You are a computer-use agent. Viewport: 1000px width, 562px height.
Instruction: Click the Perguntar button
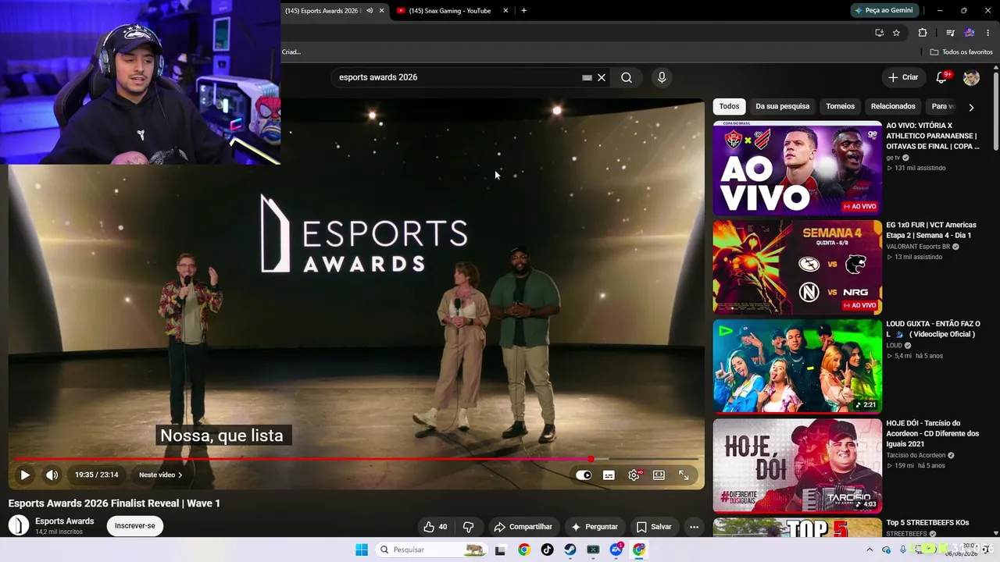(x=594, y=527)
